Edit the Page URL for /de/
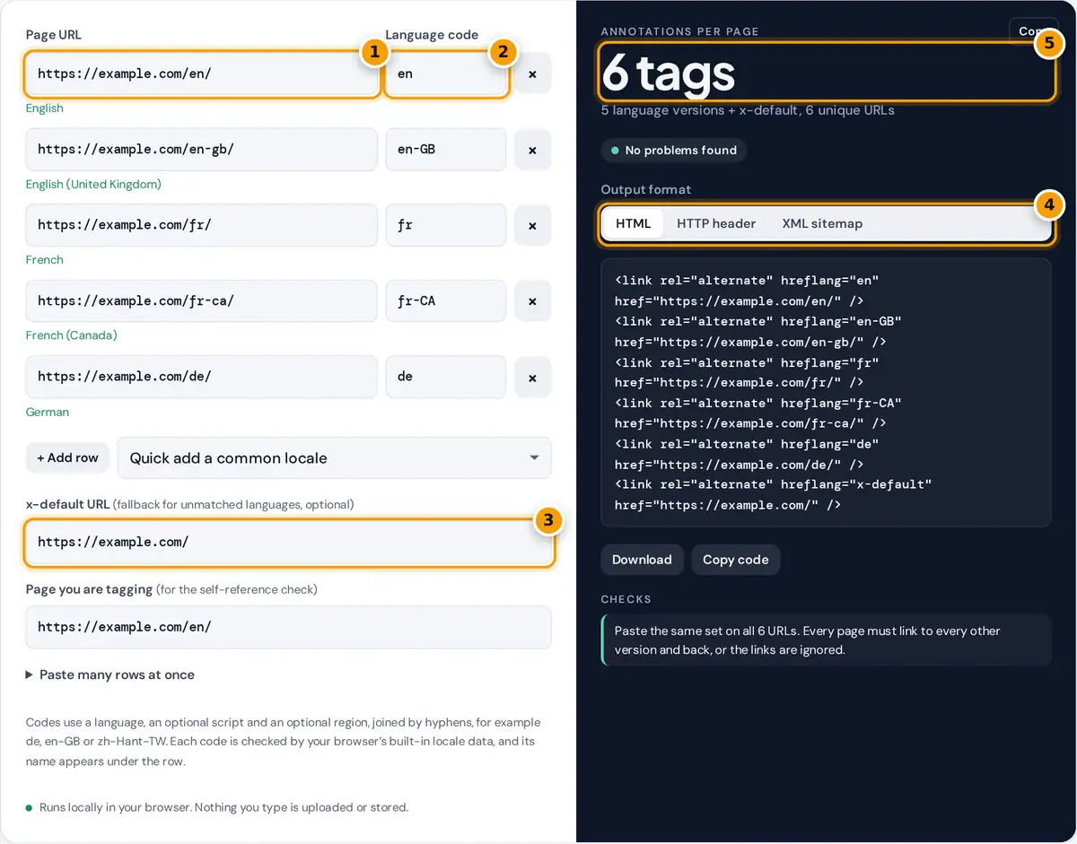This screenshot has height=844, width=1077. pos(202,378)
